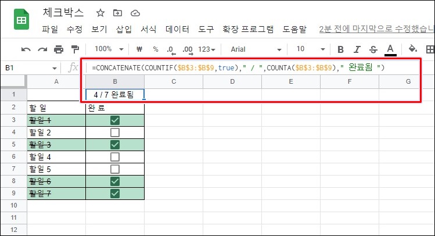Screen dimensions: 435x236
Task: Click the select-all corner box
Action: pyautogui.click(x=13, y=81)
